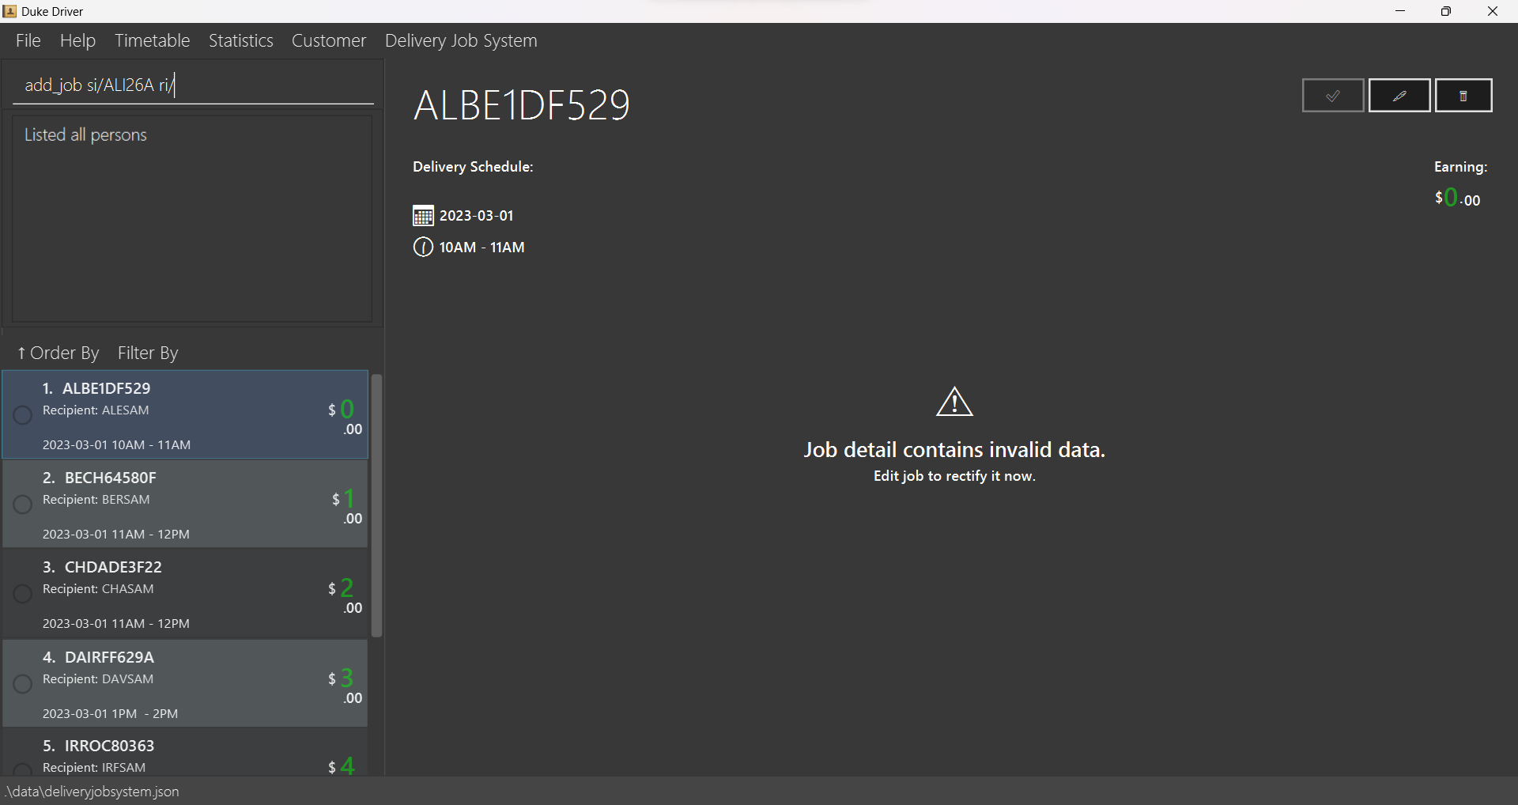Click the 'Delivery Schedule:' label
The width and height of the screenshot is (1518, 805).
click(x=473, y=167)
